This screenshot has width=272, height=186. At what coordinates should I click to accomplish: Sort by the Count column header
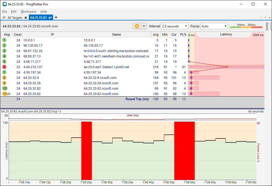pos(18,35)
